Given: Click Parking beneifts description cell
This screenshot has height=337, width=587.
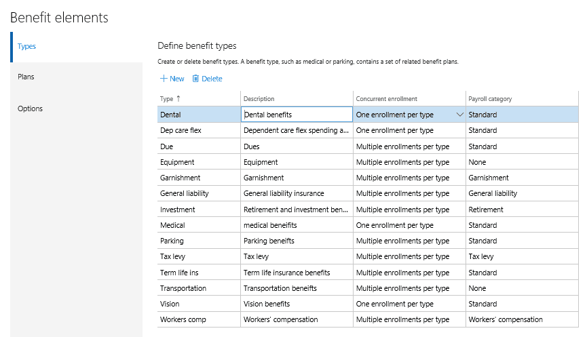Looking at the screenshot, I should tap(297, 241).
